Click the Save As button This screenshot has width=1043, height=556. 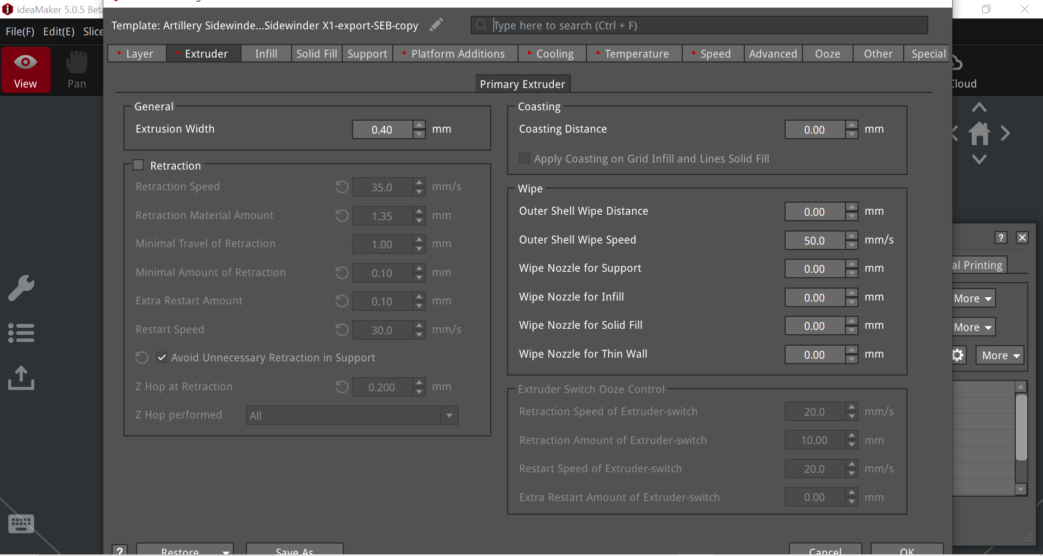click(294, 550)
